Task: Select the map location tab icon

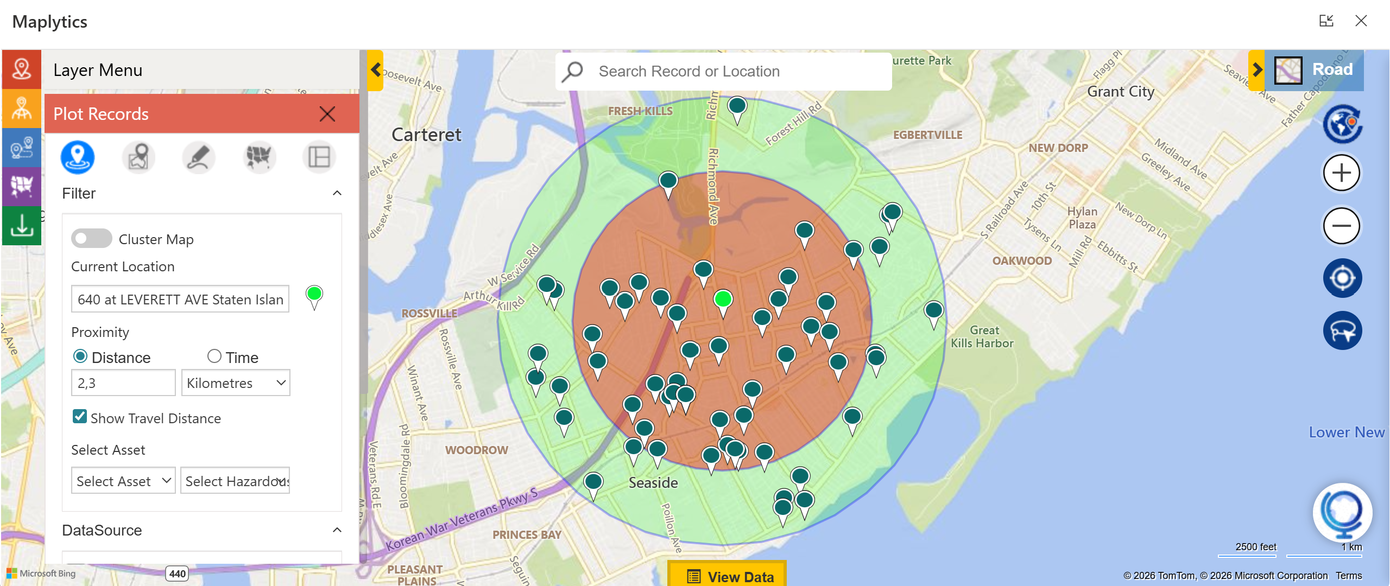Action: pos(138,157)
